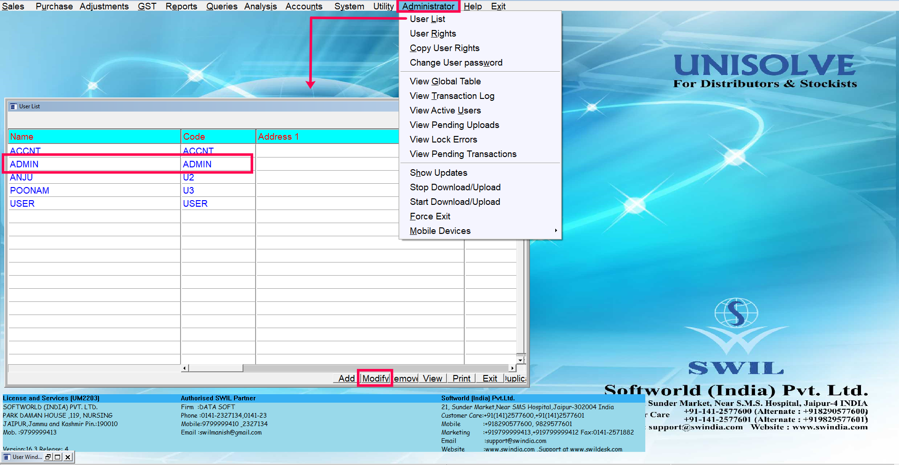899x465 pixels.
Task: Click the Add button in User List
Action: click(347, 378)
